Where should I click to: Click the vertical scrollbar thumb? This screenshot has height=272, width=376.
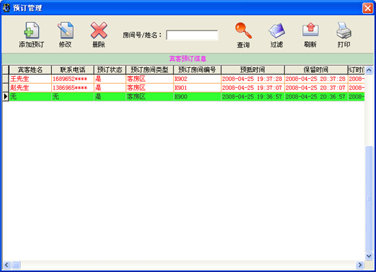pyautogui.click(x=368, y=198)
